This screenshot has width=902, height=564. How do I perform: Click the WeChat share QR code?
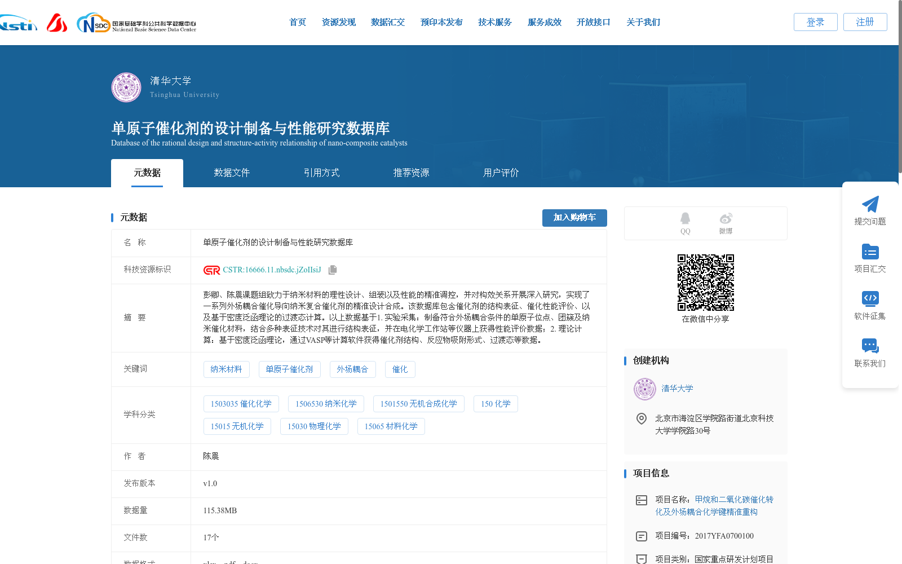(706, 283)
